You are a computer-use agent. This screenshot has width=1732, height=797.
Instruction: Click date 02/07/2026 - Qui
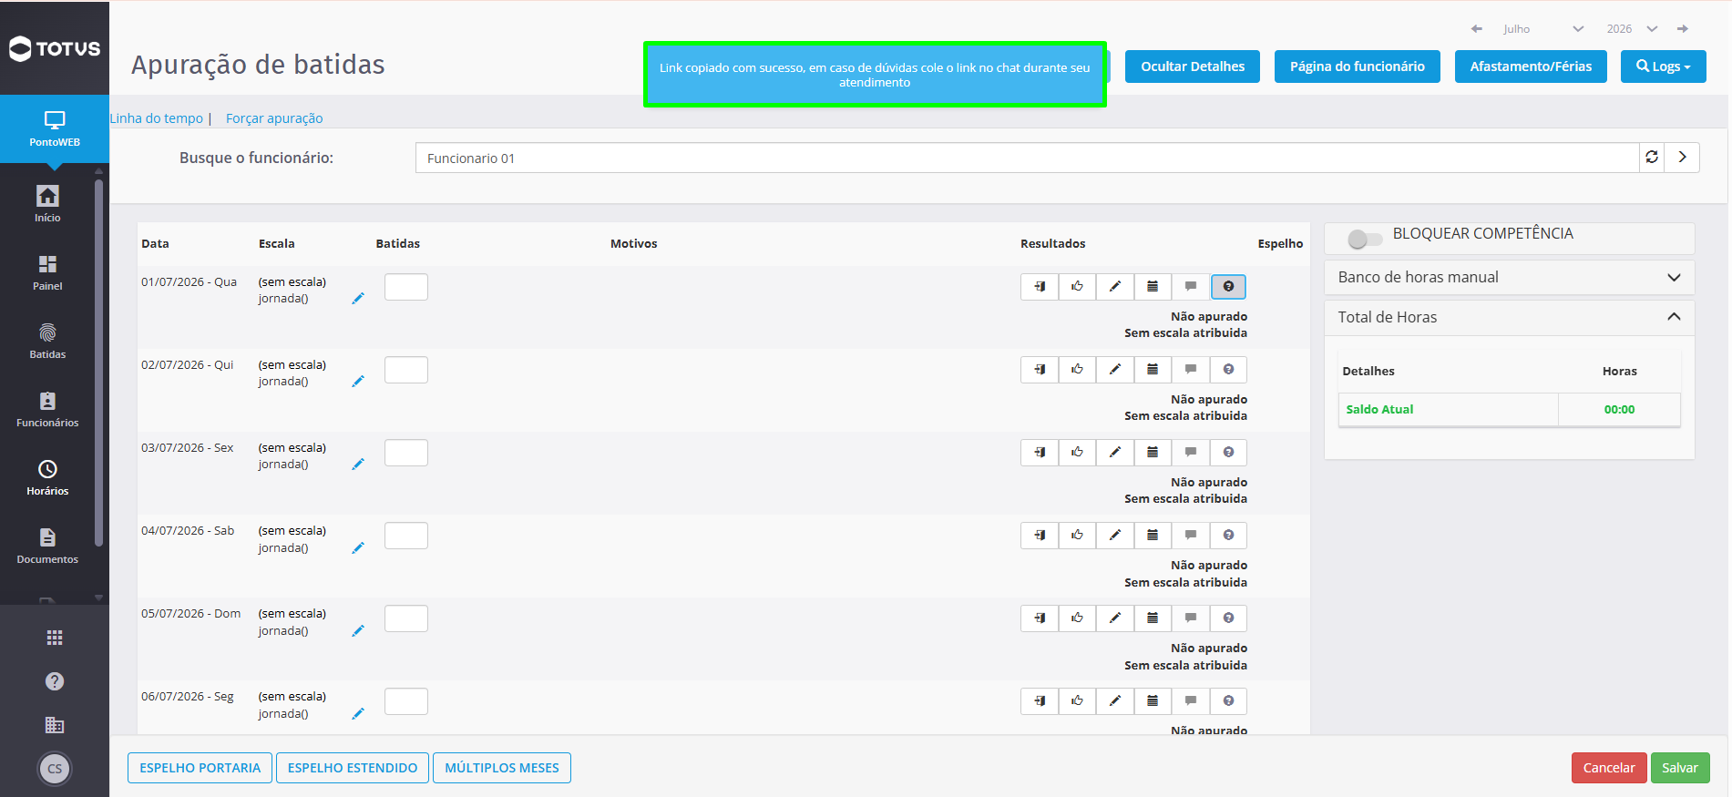(x=187, y=365)
